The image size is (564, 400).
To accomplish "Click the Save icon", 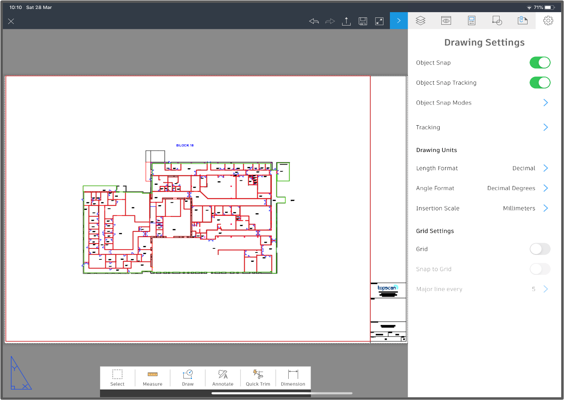I will (x=363, y=21).
